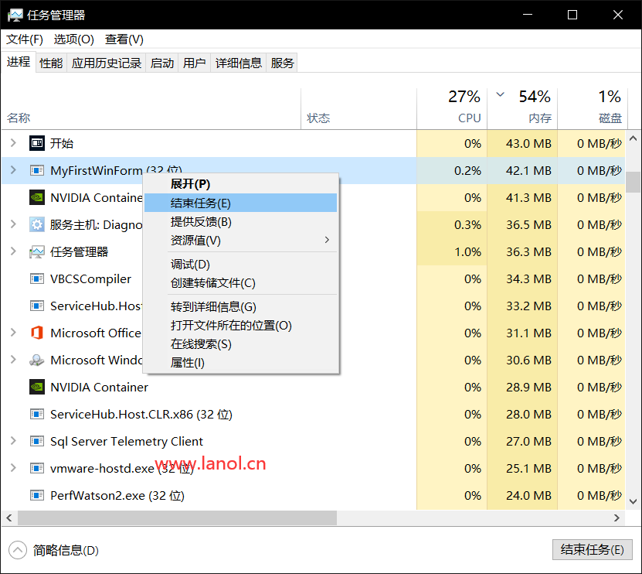
Task: Sort by the 内存 column header
Action: coord(522,108)
